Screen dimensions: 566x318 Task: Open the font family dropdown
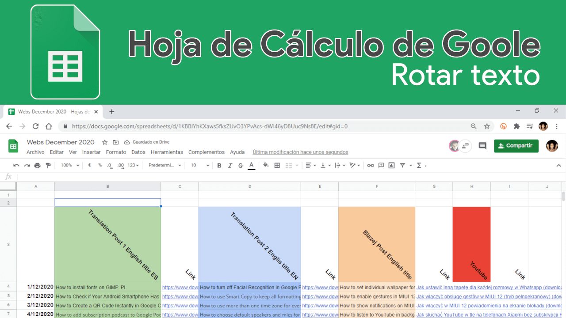pyautogui.click(x=165, y=165)
